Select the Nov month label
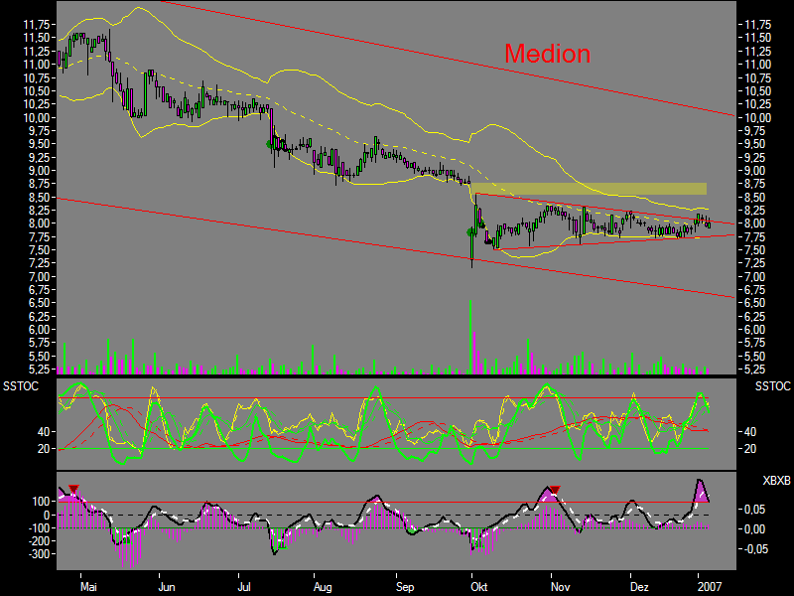794x596 pixels. coord(560,587)
